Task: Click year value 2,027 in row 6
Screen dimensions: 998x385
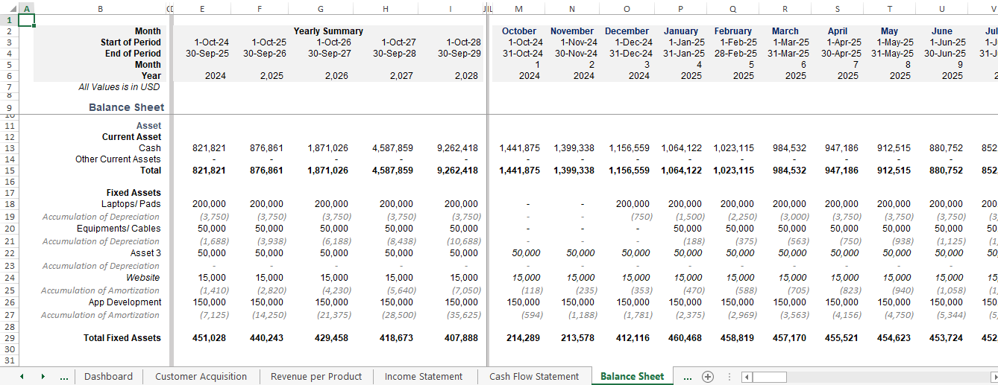Action: [x=402, y=76]
